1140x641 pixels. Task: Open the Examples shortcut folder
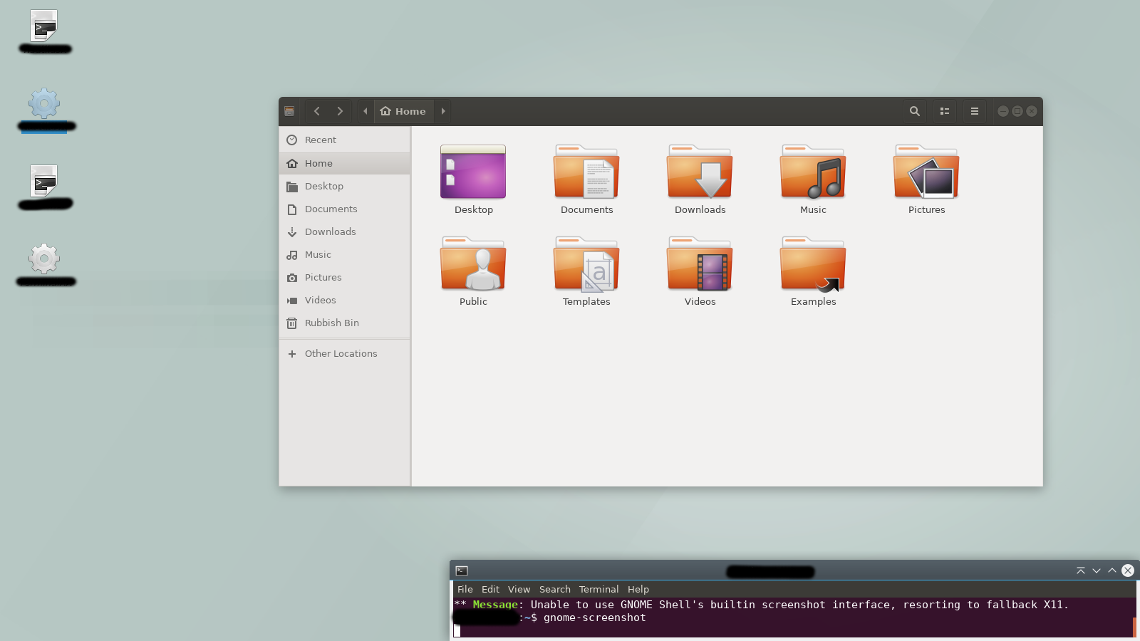click(x=813, y=264)
